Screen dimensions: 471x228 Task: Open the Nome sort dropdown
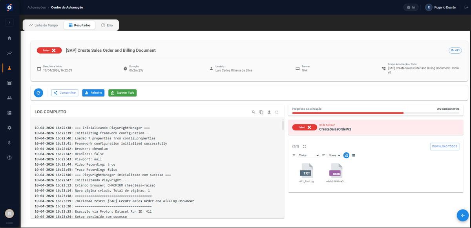(334, 155)
